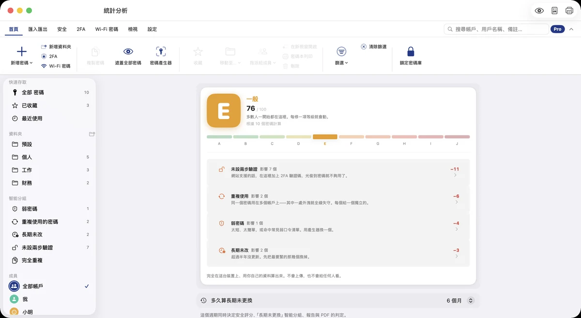Switch to the 匯入匯出 tab
This screenshot has width=581, height=318.
click(38, 29)
